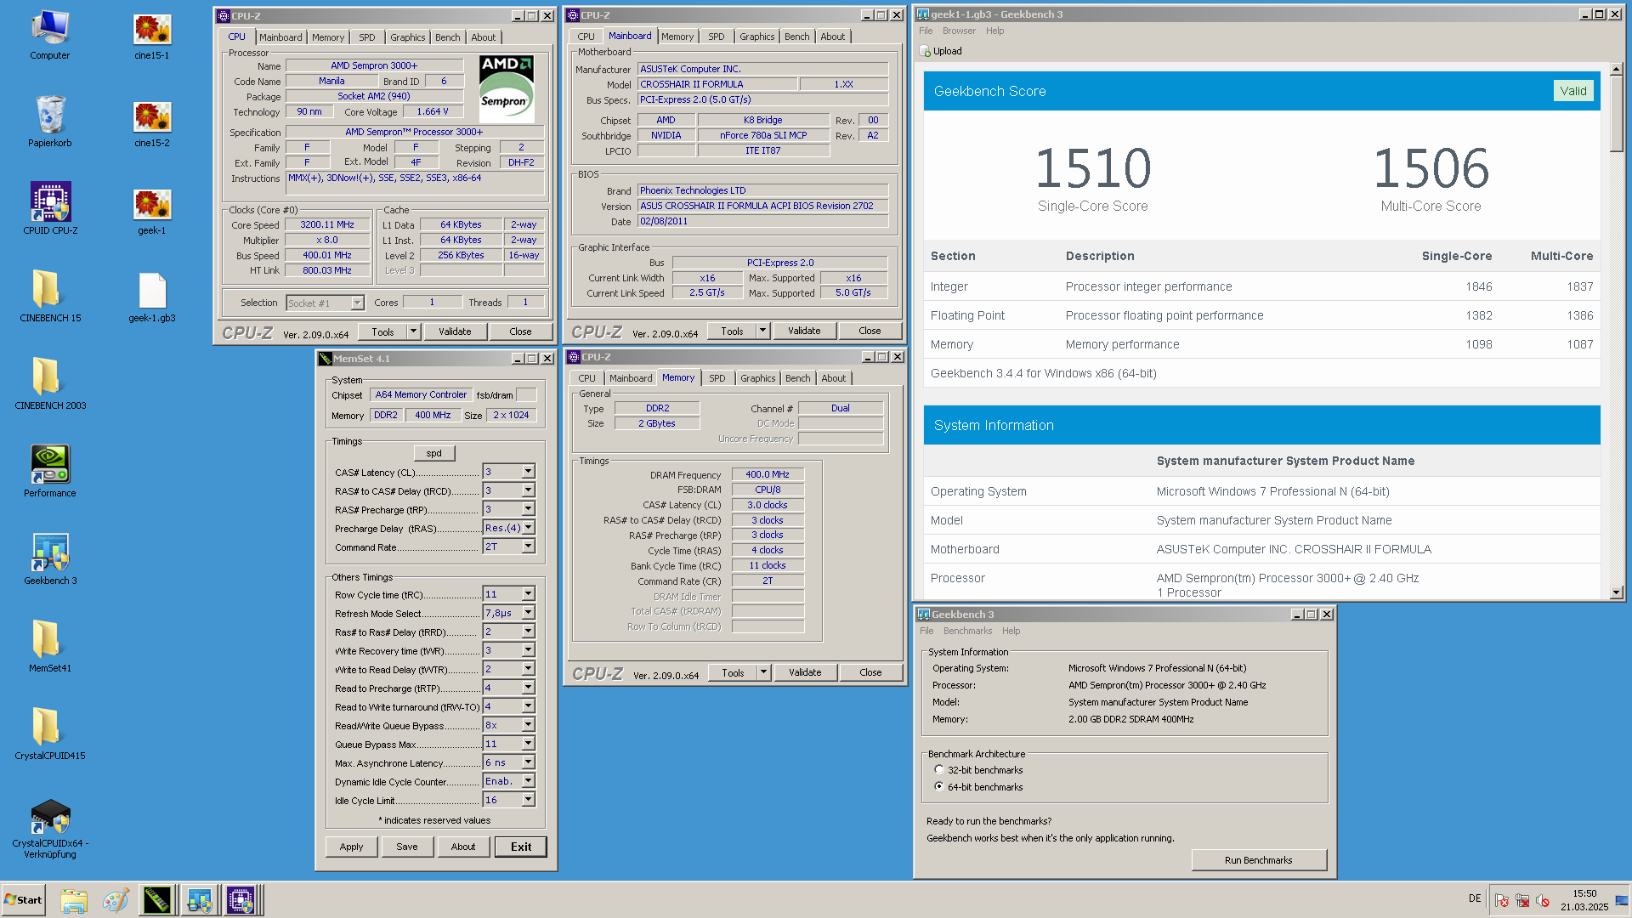Select 64-bit benchmarks option

coord(939,787)
